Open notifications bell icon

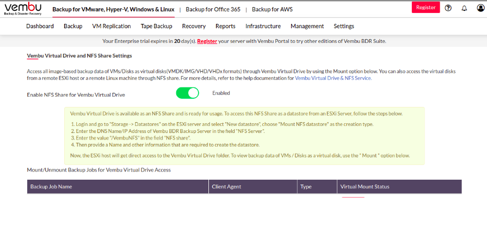(464, 8)
